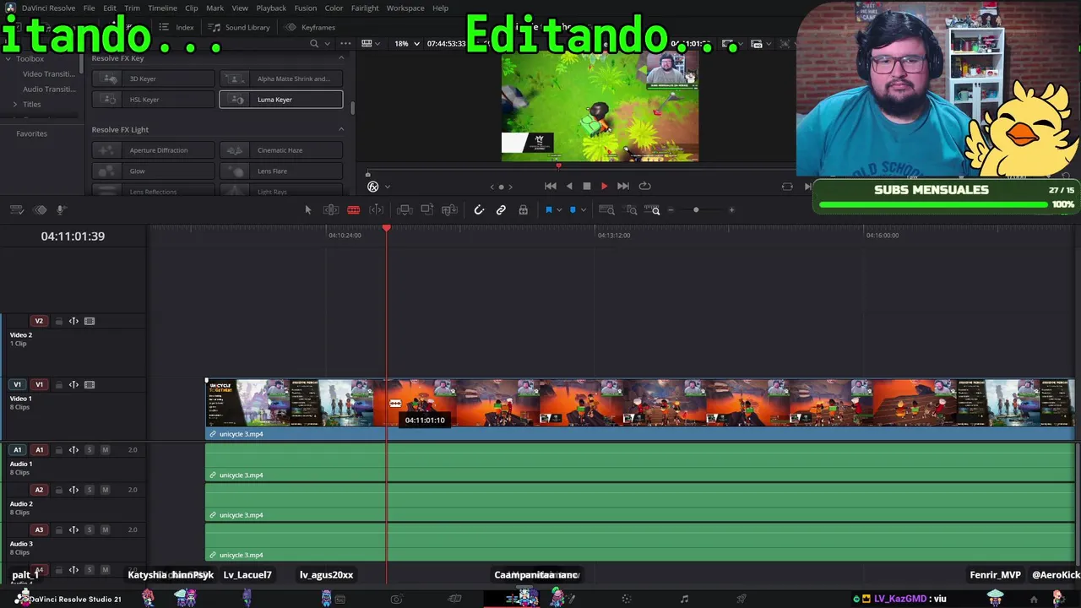Click the red playhead on timeline ruler
This screenshot has height=608, width=1081.
coord(387,229)
